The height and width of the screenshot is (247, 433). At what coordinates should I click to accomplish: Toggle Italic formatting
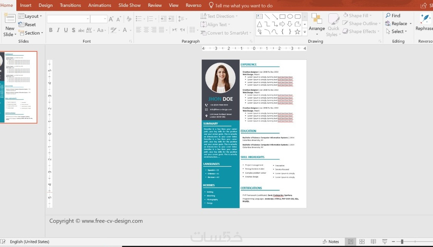pos(58,30)
